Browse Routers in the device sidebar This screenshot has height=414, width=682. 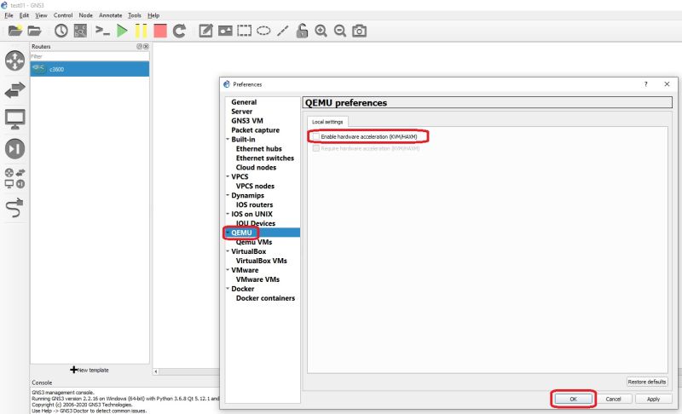(x=14, y=60)
